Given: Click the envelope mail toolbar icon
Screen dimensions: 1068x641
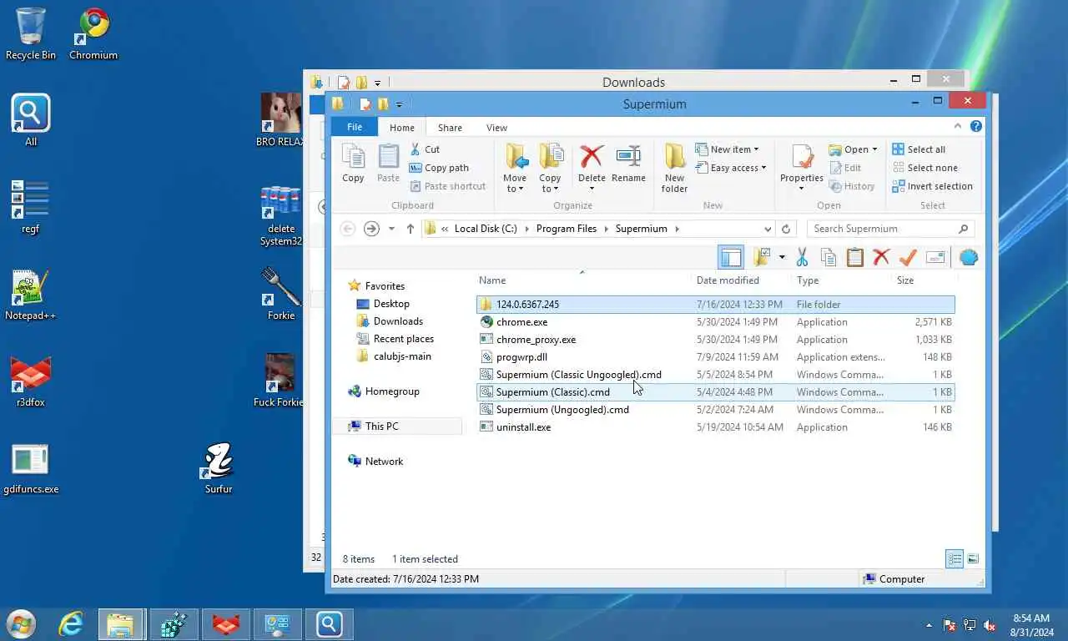Looking at the screenshot, I should point(935,257).
